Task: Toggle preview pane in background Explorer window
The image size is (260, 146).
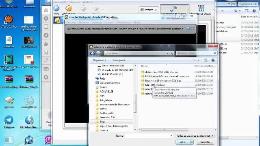Action: pos(247,11)
